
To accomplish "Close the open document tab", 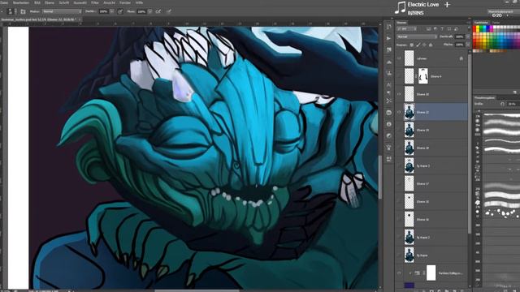I will (80, 19).
